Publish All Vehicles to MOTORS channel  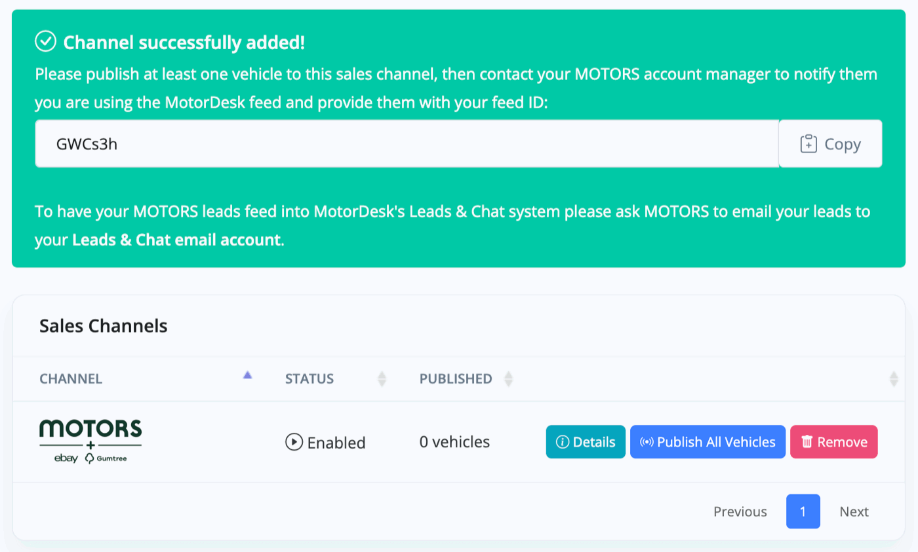coord(708,442)
